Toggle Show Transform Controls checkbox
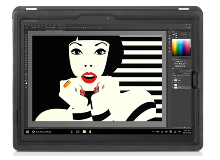 click(44, 28)
